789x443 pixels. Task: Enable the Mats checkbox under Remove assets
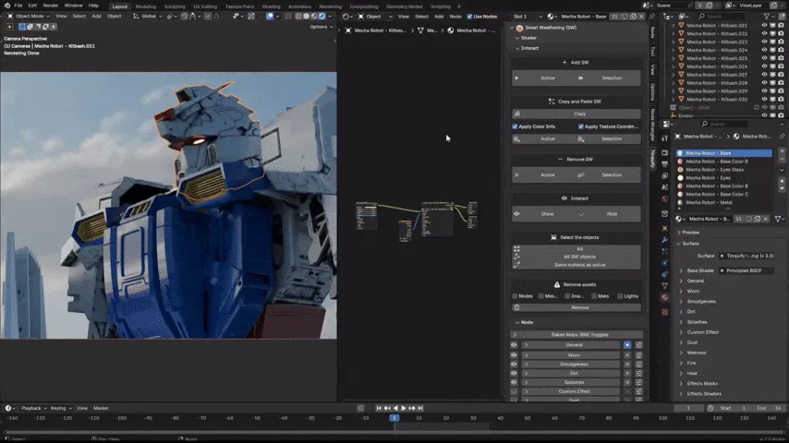click(594, 296)
